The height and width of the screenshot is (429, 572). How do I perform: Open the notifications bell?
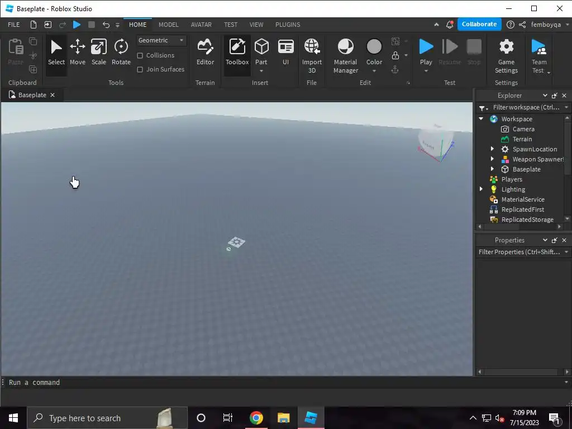450,25
